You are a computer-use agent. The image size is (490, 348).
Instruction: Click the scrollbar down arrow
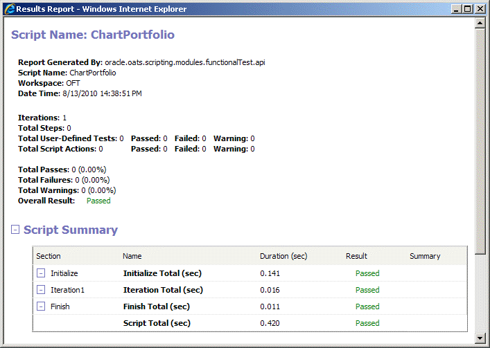480,338
